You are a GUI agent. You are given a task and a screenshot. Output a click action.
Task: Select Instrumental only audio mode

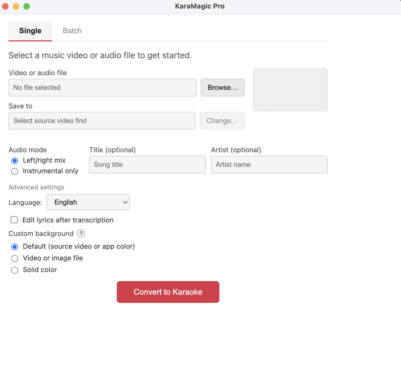coord(15,171)
